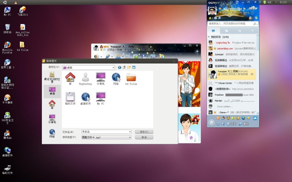The width and height of the screenshot is (292, 182).
Task: Open video call dropdown arrow in chat window
Action: click(101, 57)
